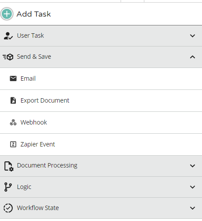Image resolution: width=202 pixels, height=221 pixels.
Task: Choose the Webhook task option
Action: point(101,123)
